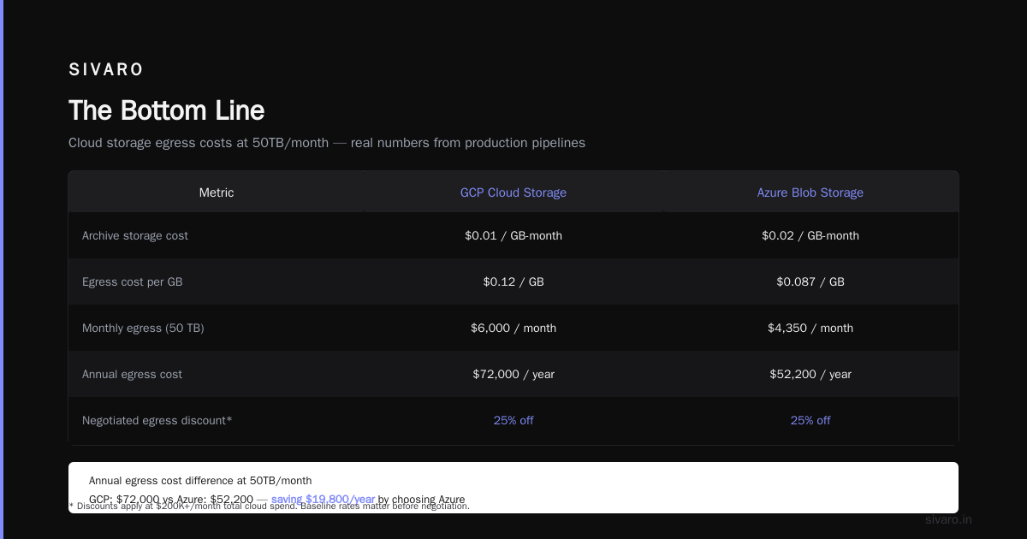
Task: Click the $0.087 / GB Azure cell
Action: (x=810, y=281)
